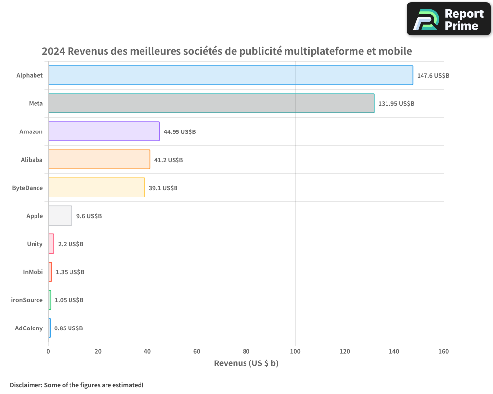Click the Alibaba orange bar

point(99,160)
